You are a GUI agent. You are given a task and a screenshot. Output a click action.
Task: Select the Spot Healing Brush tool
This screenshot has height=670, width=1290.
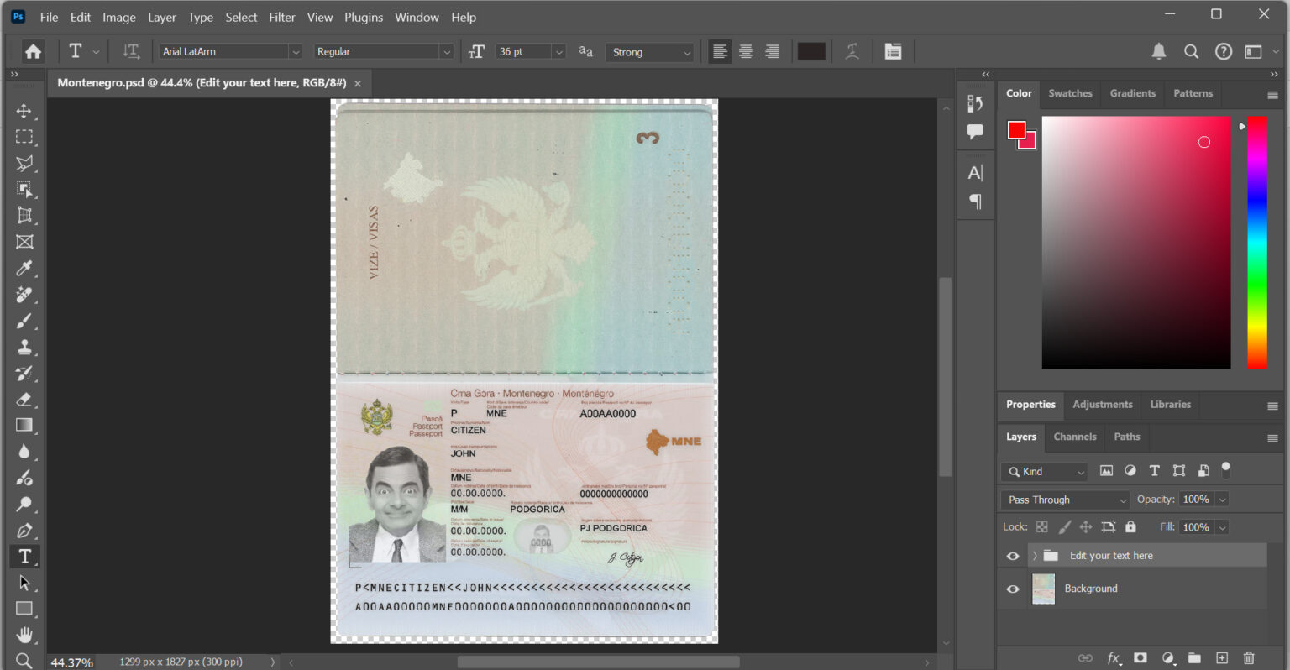[x=24, y=295]
